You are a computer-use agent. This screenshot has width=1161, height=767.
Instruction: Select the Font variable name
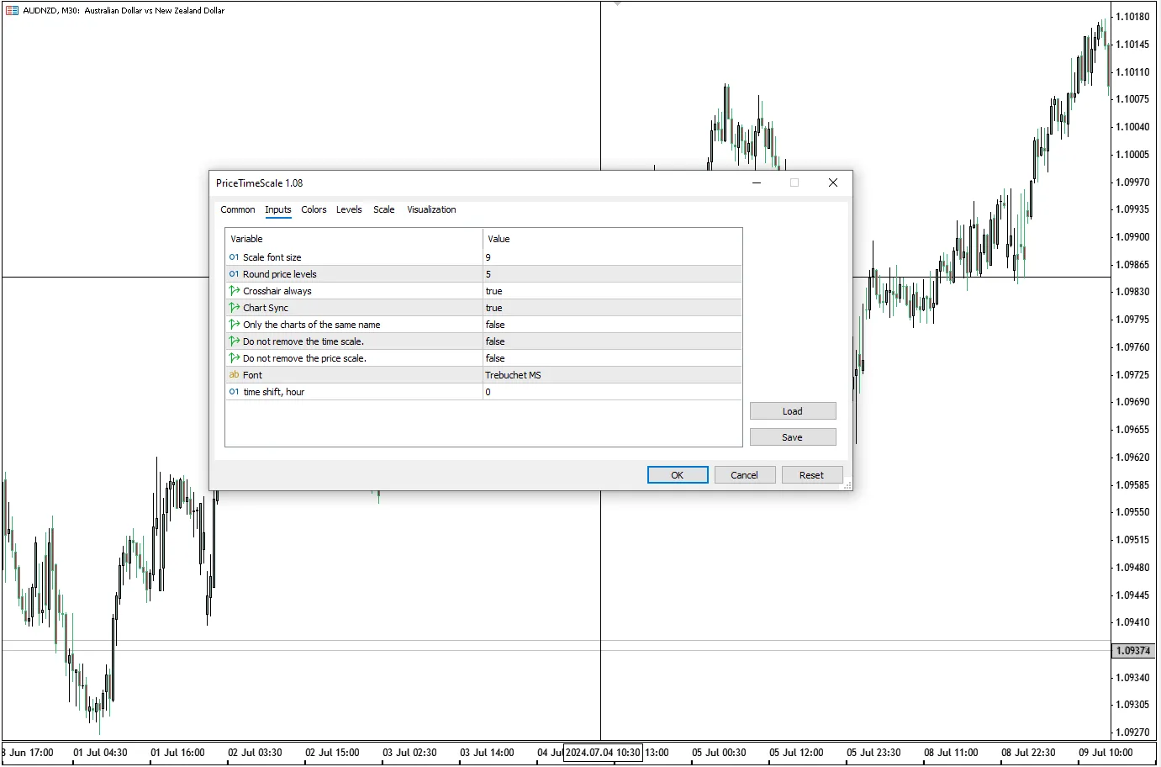253,375
